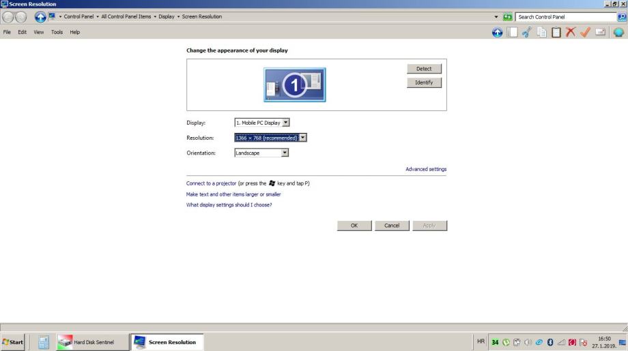Click the Show desktop icon by the clock

point(623,343)
